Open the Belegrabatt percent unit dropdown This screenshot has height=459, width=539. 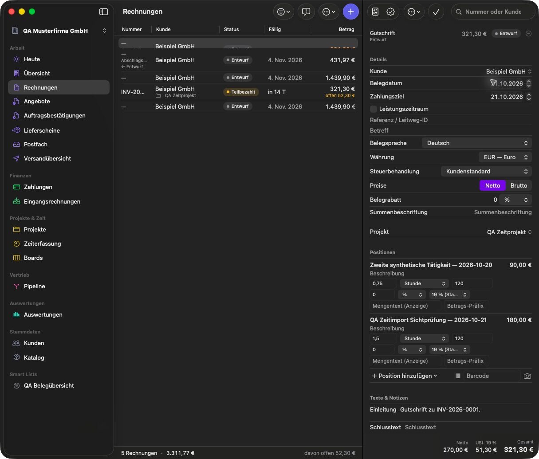[515, 200]
